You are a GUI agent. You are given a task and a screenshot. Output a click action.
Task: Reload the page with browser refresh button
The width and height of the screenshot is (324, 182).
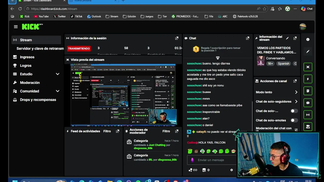point(20,9)
